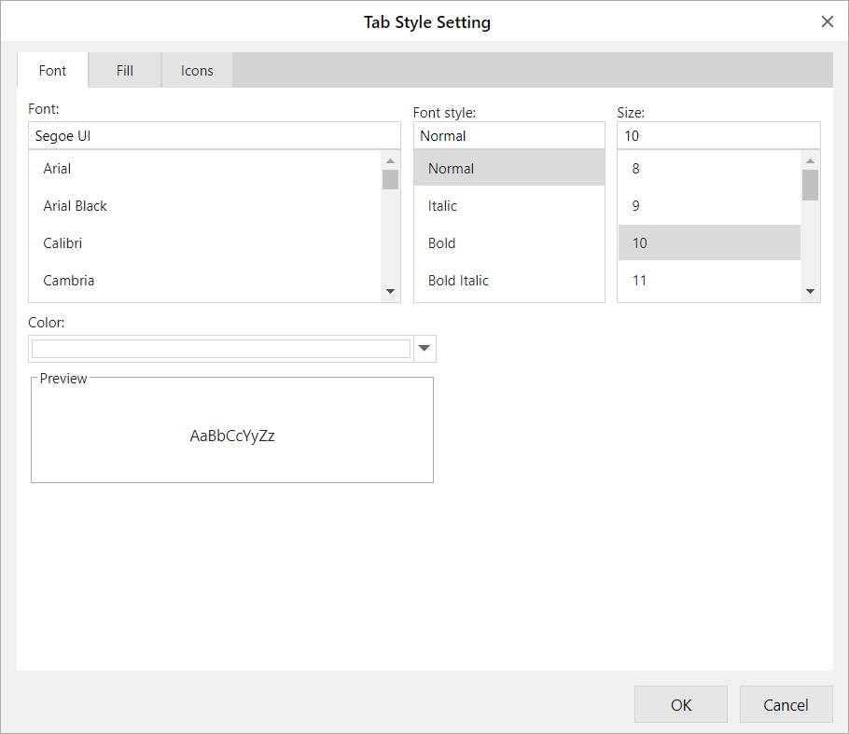Select size 8 in the list
The width and height of the screenshot is (849, 734).
(709, 168)
